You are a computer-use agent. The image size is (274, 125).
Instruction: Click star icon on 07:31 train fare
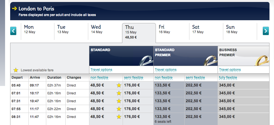tap(119, 101)
